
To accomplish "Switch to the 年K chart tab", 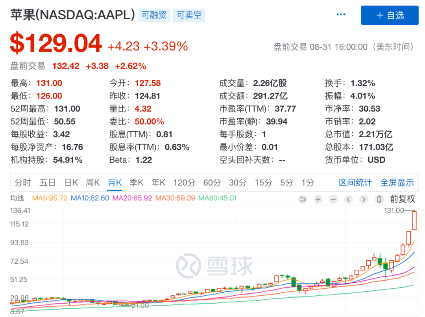I will coord(158,183).
